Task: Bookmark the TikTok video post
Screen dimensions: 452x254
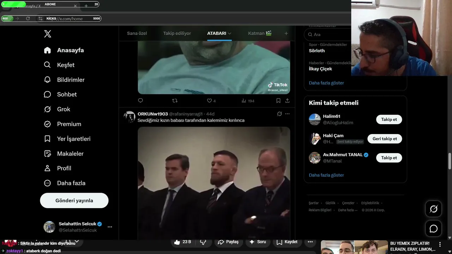Action: 278,101
